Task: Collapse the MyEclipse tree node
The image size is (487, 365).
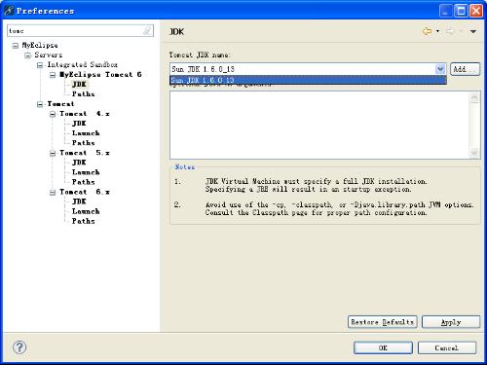Action: [x=16, y=46]
